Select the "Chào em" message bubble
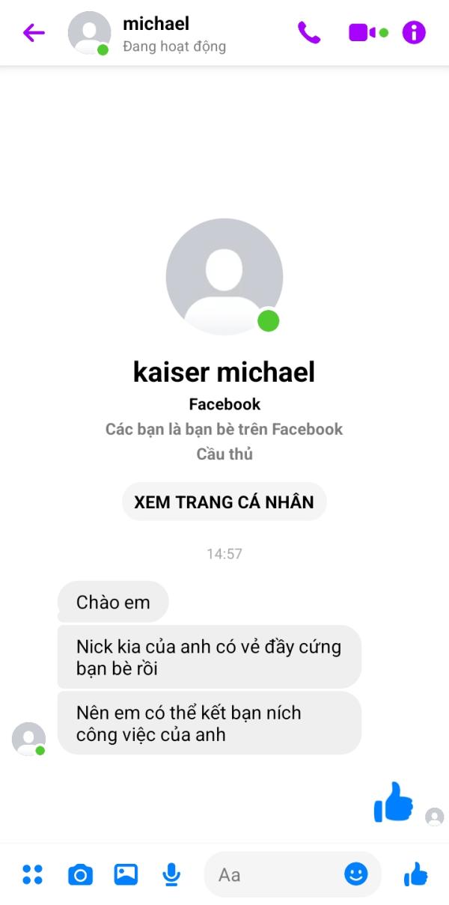 113,602
